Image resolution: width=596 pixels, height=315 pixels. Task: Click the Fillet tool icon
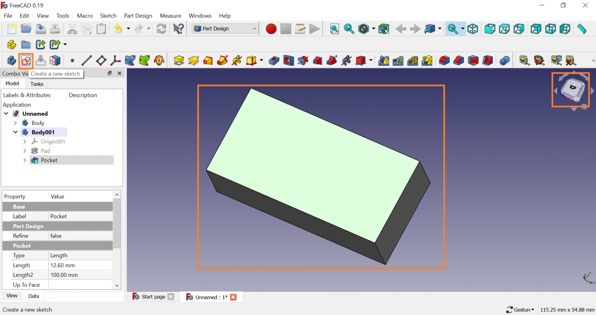tap(444, 61)
